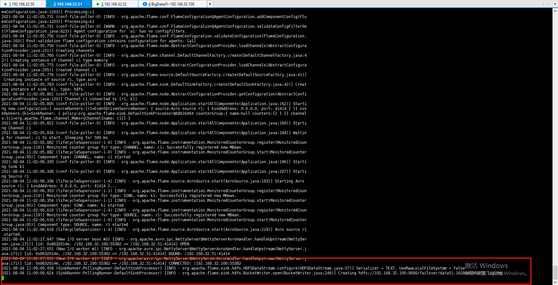Select the active tab 2 192.168.32.51

click(x=69, y=4)
